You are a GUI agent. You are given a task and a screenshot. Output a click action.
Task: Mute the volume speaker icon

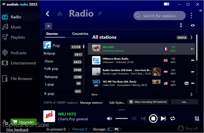pyautogui.click(x=109, y=118)
